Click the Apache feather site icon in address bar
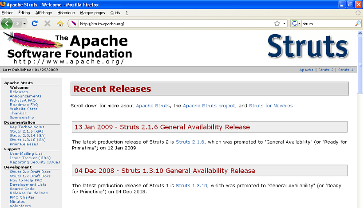 74,24
